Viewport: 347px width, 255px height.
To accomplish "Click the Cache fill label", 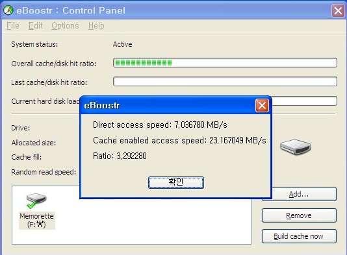I will 27,157.
